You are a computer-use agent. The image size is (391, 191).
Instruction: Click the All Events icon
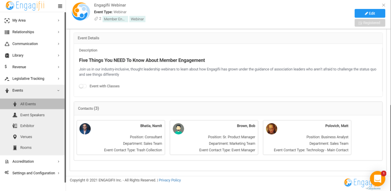(15, 104)
